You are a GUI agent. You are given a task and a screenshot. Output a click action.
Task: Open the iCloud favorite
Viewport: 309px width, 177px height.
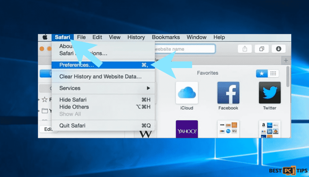(187, 96)
